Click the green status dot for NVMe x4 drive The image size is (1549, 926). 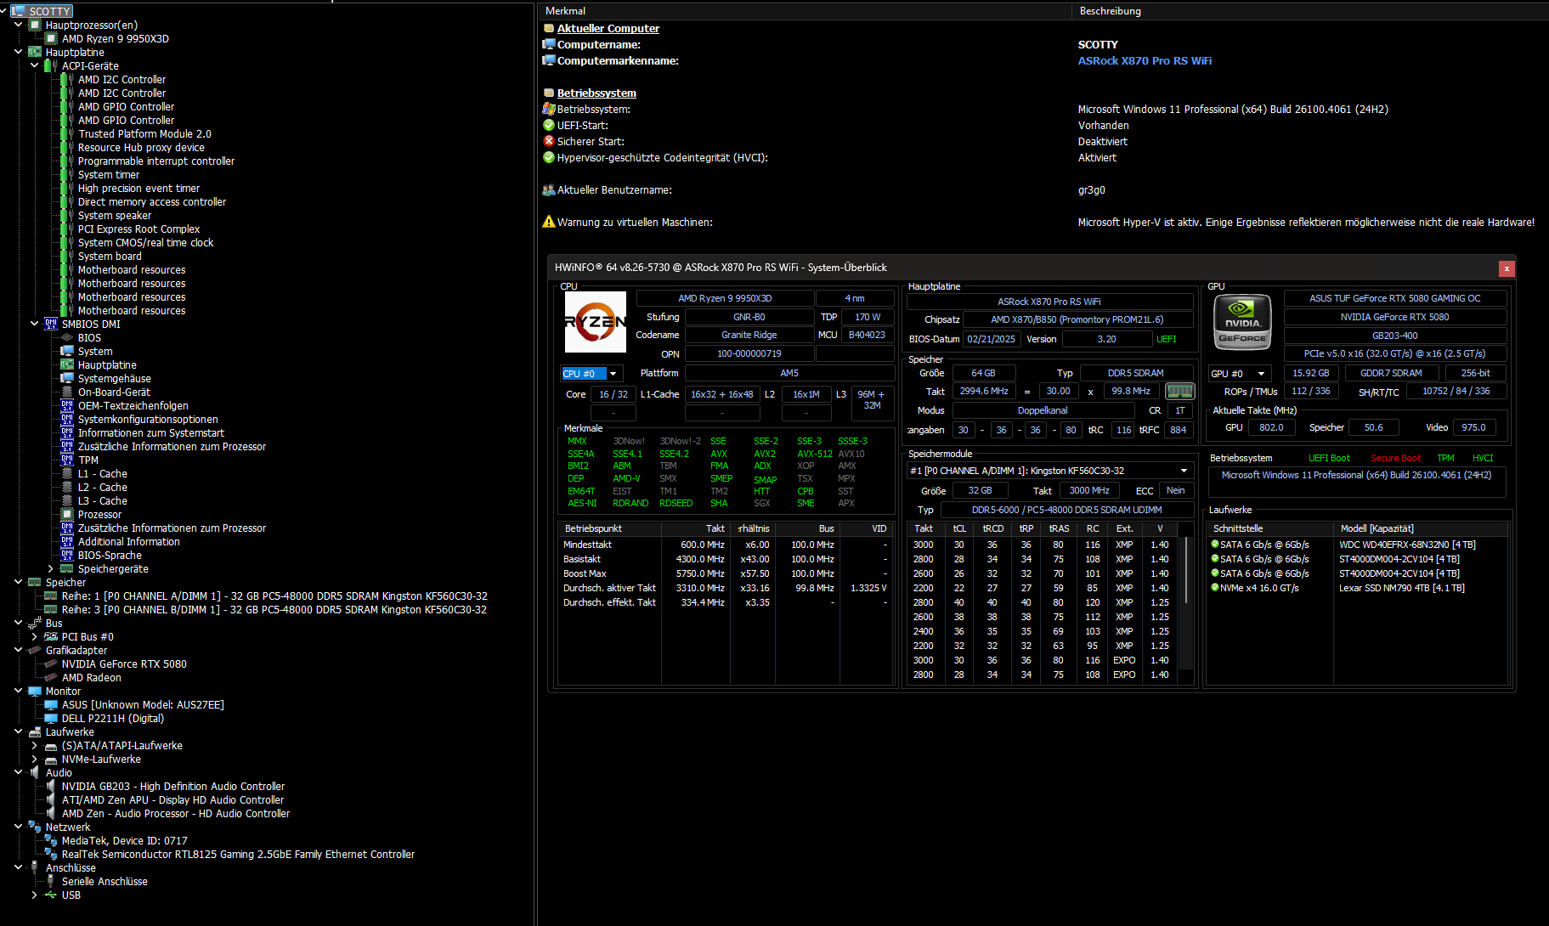click(1215, 588)
